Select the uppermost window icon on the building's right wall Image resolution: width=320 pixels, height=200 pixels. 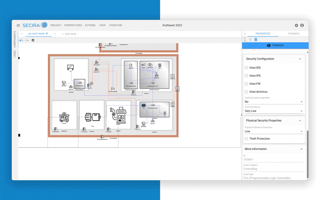[172, 76]
